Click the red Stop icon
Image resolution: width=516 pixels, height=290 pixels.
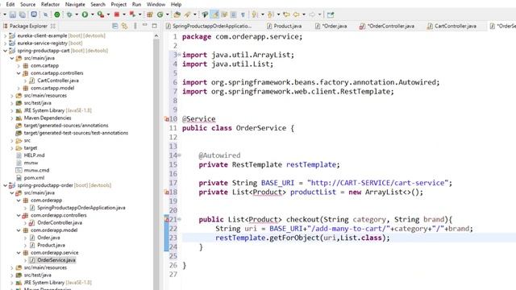[x=116, y=14]
